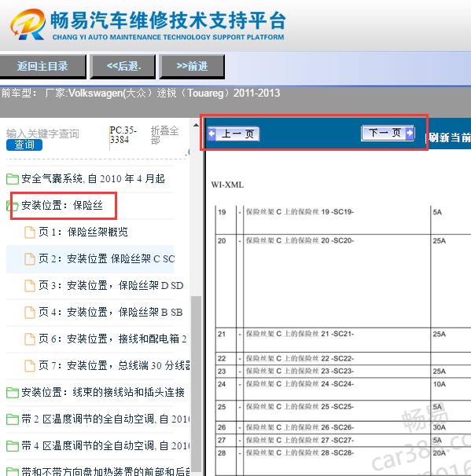Viewport: 471px width, 476px height.
Task: Click the blue 查询 button
Action: [24, 145]
